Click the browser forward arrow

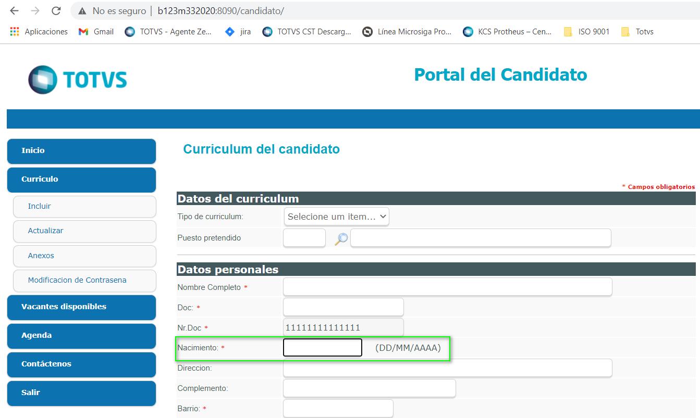pyautogui.click(x=35, y=10)
